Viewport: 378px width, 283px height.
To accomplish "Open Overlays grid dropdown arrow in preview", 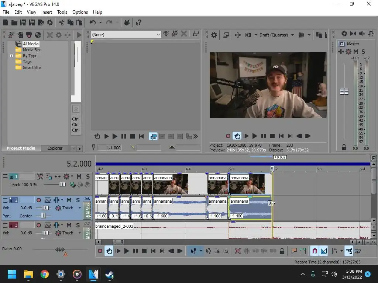I will click(309, 35).
